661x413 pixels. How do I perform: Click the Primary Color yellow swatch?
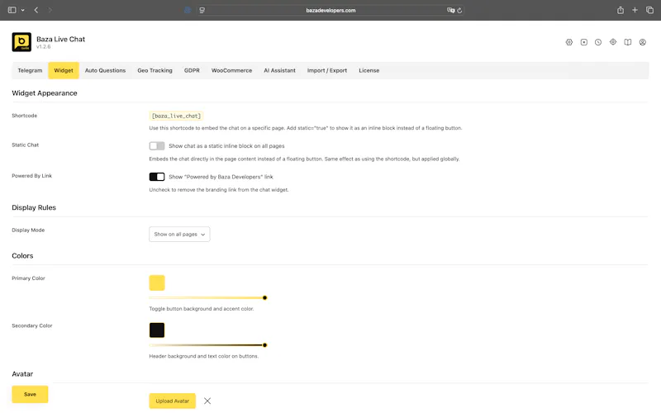[157, 282]
